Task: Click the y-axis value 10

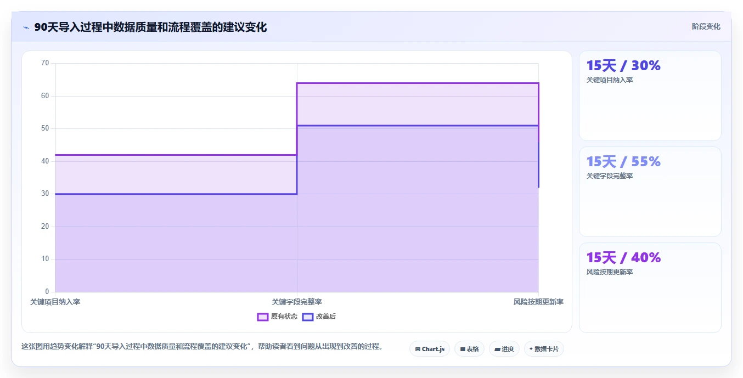Action: point(45,259)
